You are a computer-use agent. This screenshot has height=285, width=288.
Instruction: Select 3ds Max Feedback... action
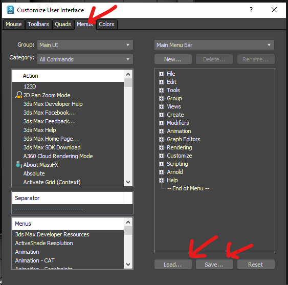[x=49, y=121]
